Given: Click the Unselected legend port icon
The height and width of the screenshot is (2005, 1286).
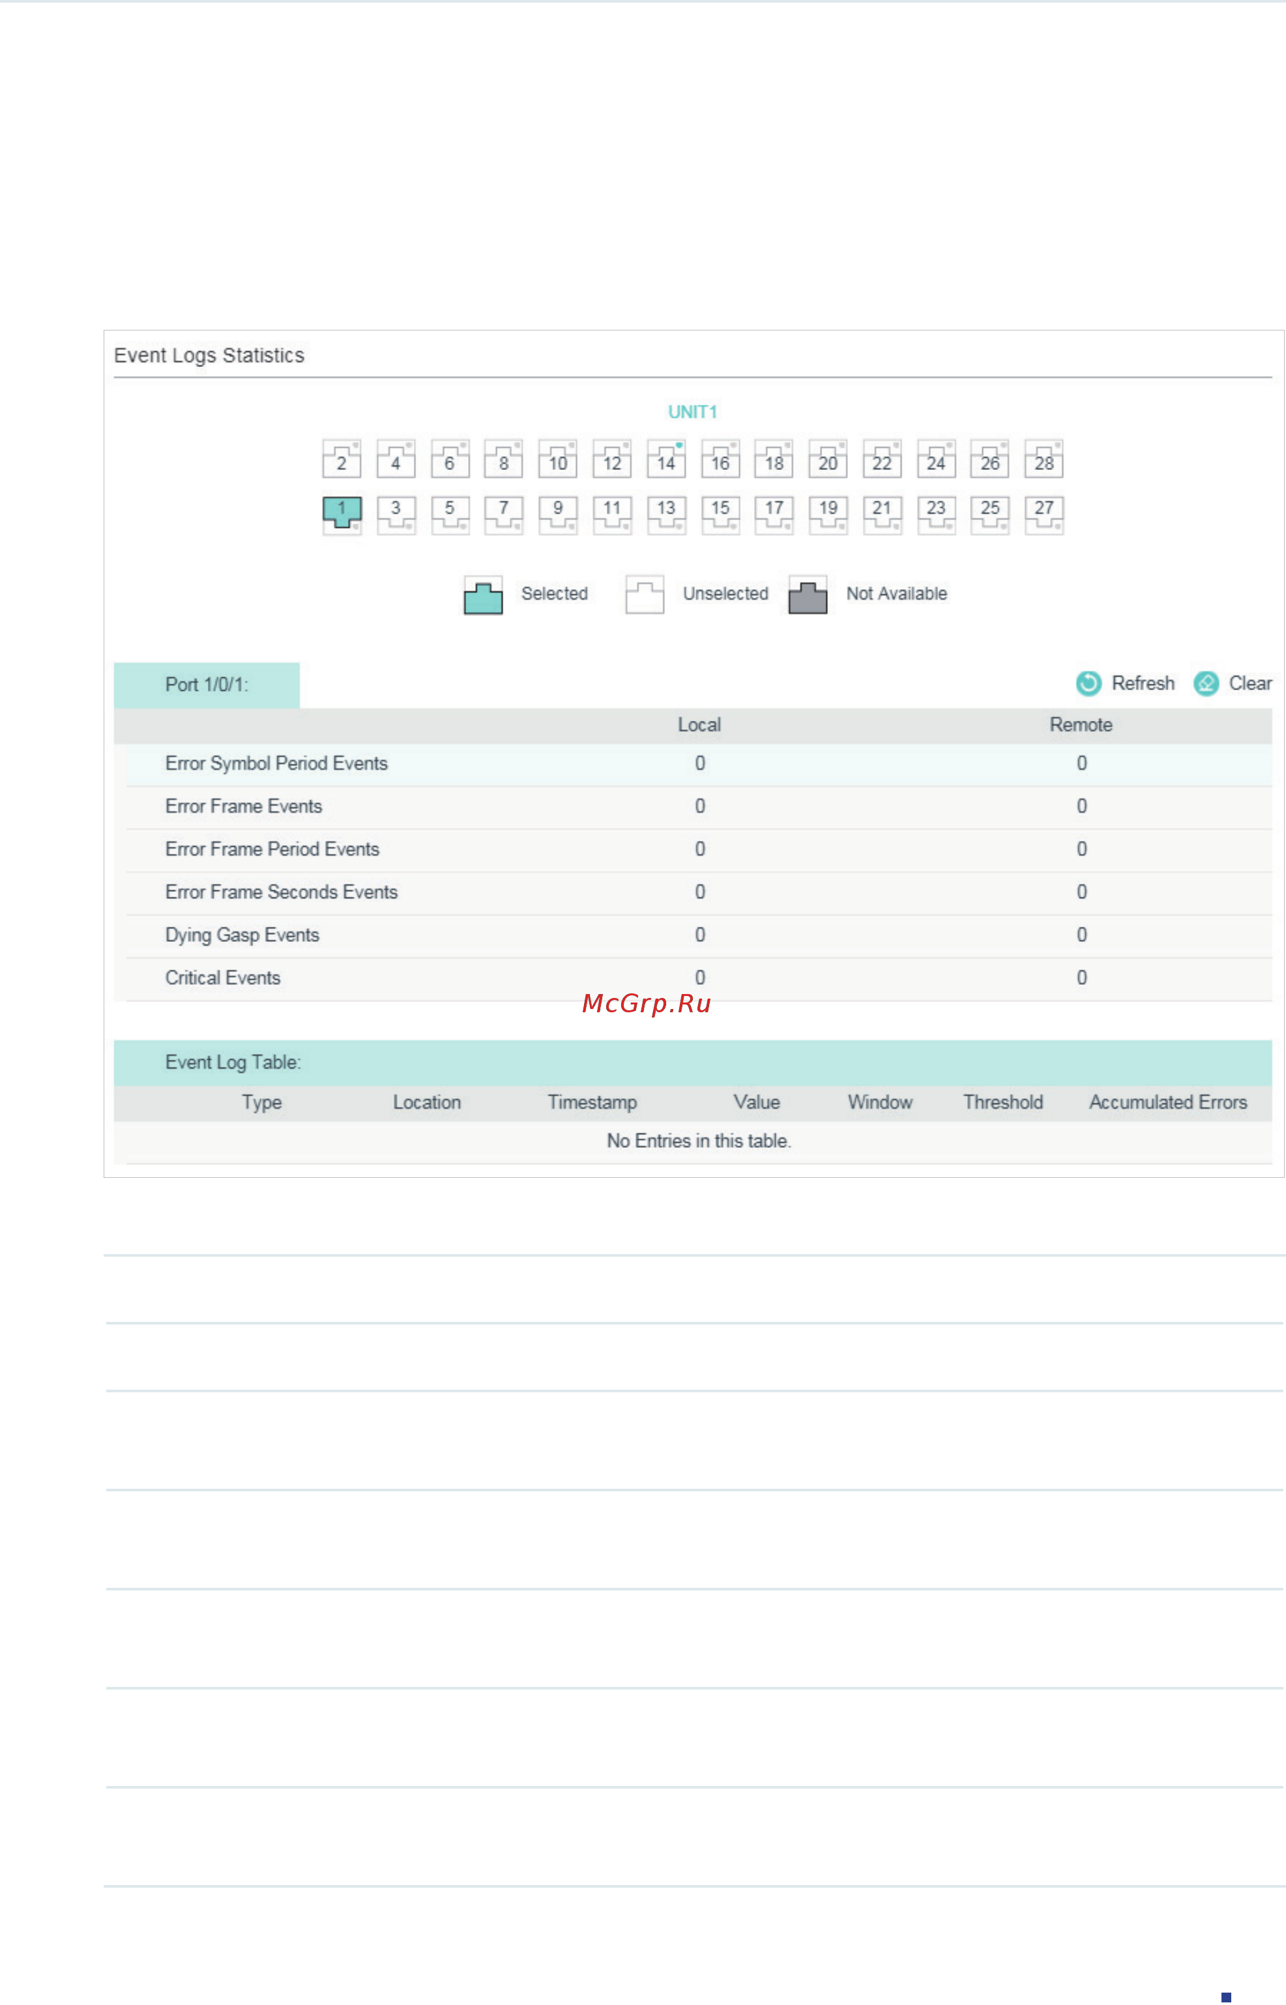Looking at the screenshot, I should [x=645, y=594].
